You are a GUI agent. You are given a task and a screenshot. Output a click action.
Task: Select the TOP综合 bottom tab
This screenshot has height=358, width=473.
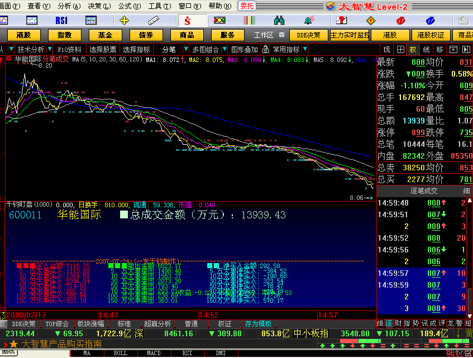click(57, 323)
